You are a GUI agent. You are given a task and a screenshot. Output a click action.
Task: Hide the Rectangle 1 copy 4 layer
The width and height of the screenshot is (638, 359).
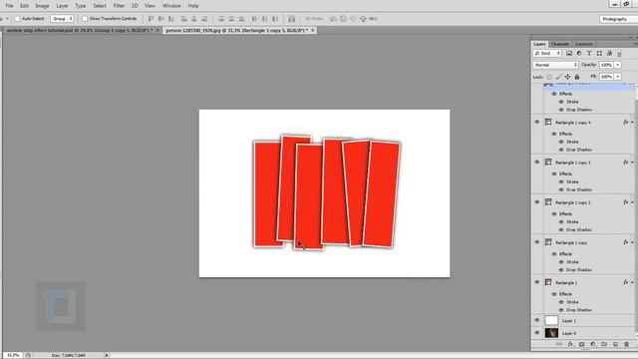click(x=536, y=122)
